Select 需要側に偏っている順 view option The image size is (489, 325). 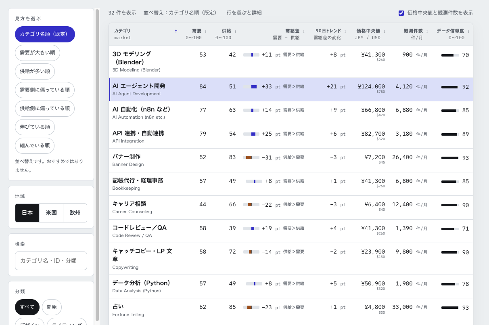pos(45,90)
